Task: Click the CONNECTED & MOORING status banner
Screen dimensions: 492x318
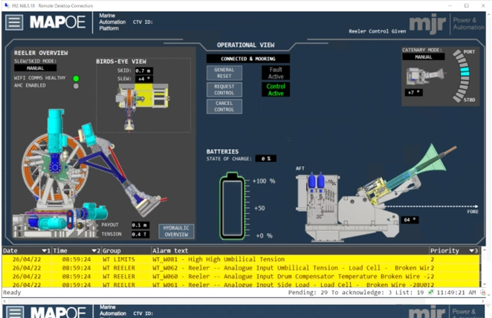Action: pyautogui.click(x=248, y=59)
